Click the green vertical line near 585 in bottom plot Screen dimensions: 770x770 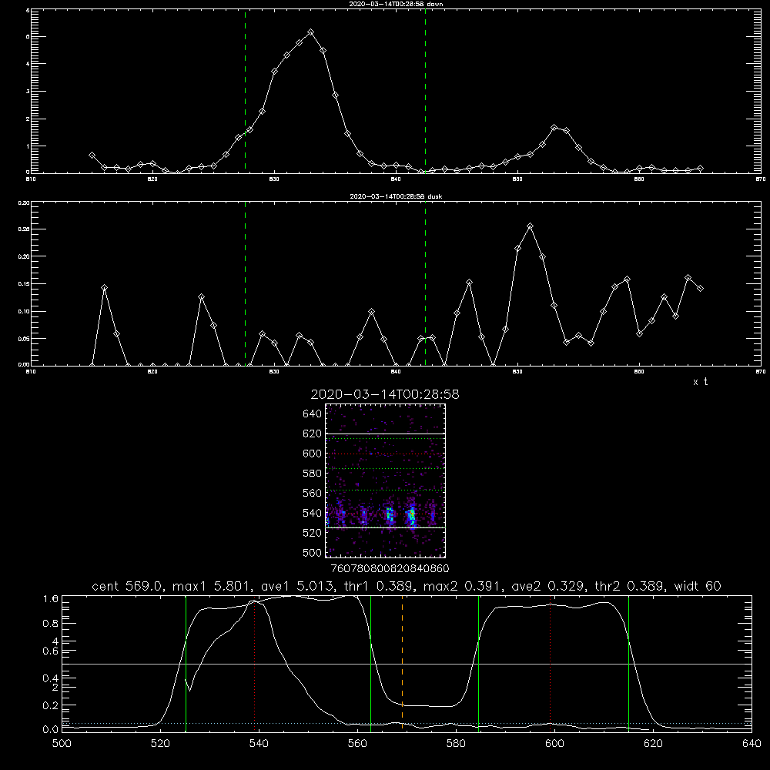pos(478,664)
